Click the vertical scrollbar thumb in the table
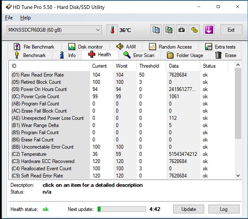 point(238,104)
